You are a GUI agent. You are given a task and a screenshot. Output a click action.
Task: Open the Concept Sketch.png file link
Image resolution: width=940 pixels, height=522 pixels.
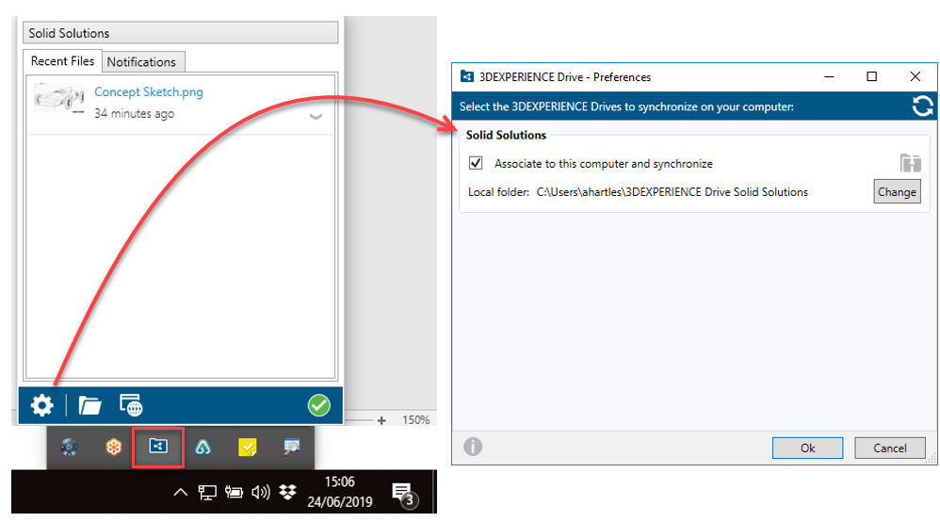149,92
